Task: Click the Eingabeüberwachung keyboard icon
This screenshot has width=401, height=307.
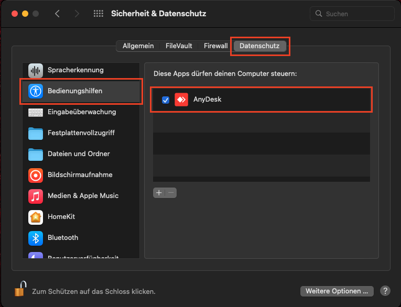Action: 36,112
